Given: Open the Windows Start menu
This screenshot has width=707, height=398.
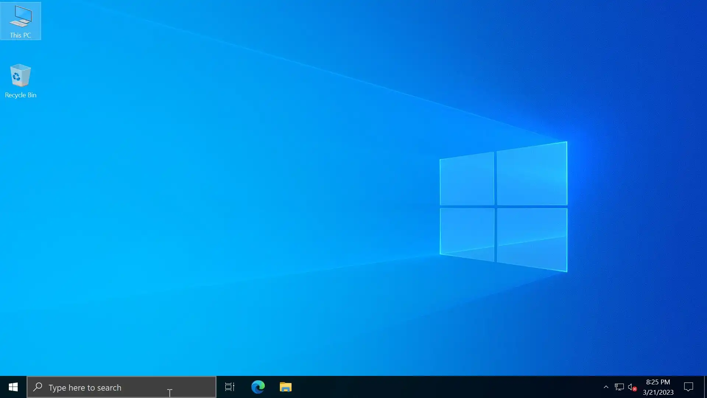Looking at the screenshot, I should (x=13, y=387).
